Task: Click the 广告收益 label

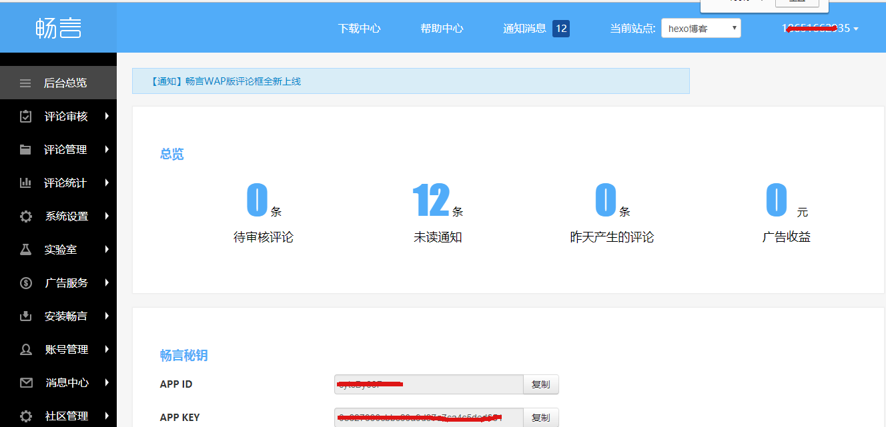Action: point(787,237)
